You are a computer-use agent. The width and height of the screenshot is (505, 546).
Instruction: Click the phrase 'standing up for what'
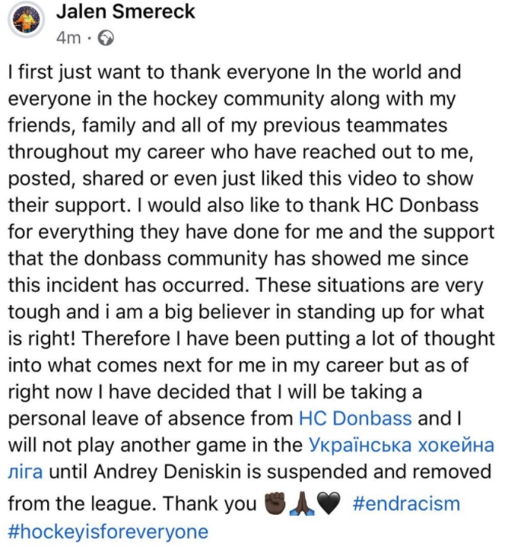390,312
